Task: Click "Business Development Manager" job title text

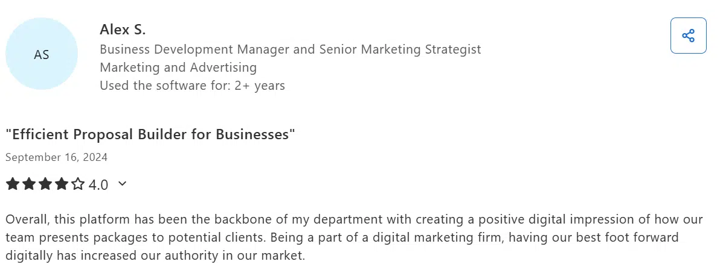Action: point(194,49)
